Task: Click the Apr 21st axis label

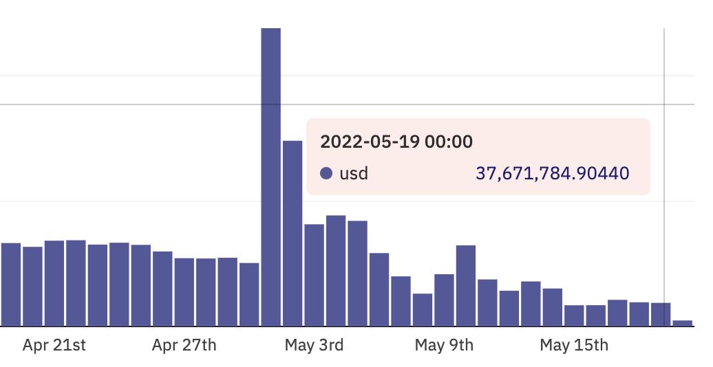Action: (x=54, y=345)
